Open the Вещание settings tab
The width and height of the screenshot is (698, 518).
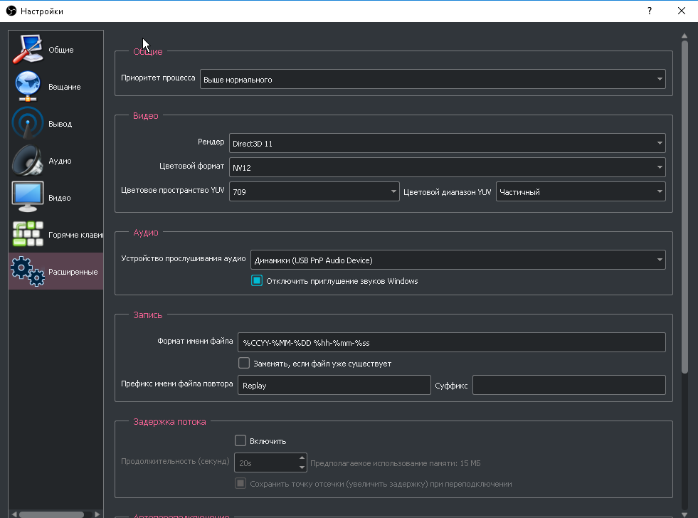(x=55, y=86)
